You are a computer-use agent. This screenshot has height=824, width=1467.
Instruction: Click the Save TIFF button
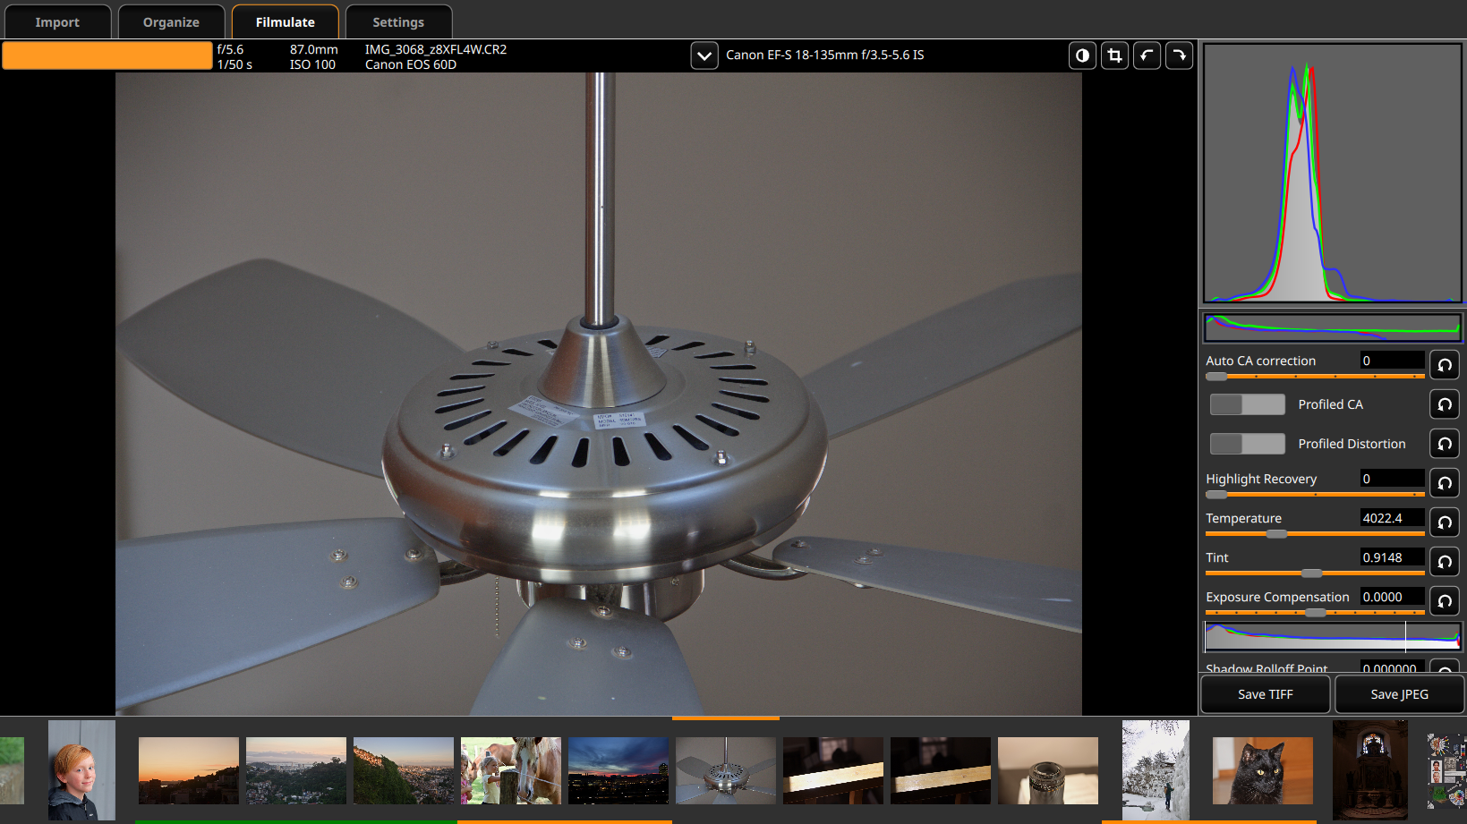point(1265,694)
